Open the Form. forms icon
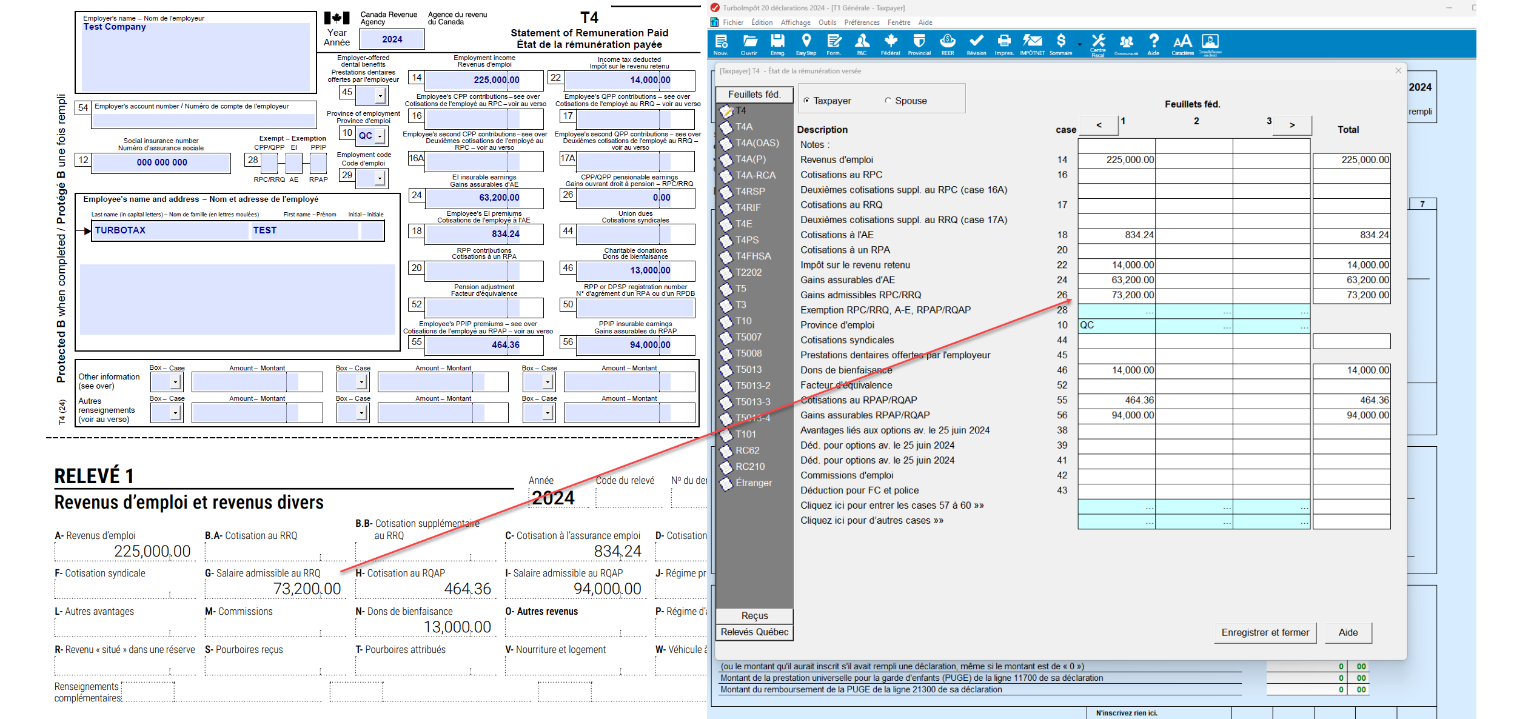This screenshot has height=719, width=1531. click(x=834, y=44)
